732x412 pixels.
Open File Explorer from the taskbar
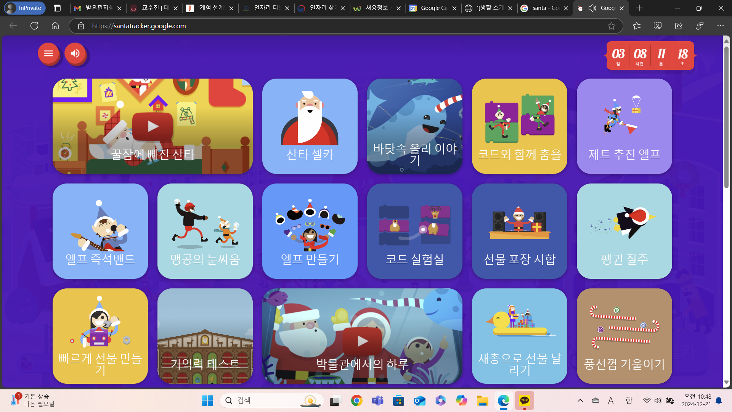[482, 401]
